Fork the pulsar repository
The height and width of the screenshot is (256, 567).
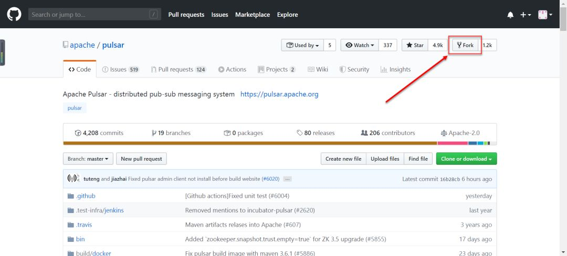[465, 45]
